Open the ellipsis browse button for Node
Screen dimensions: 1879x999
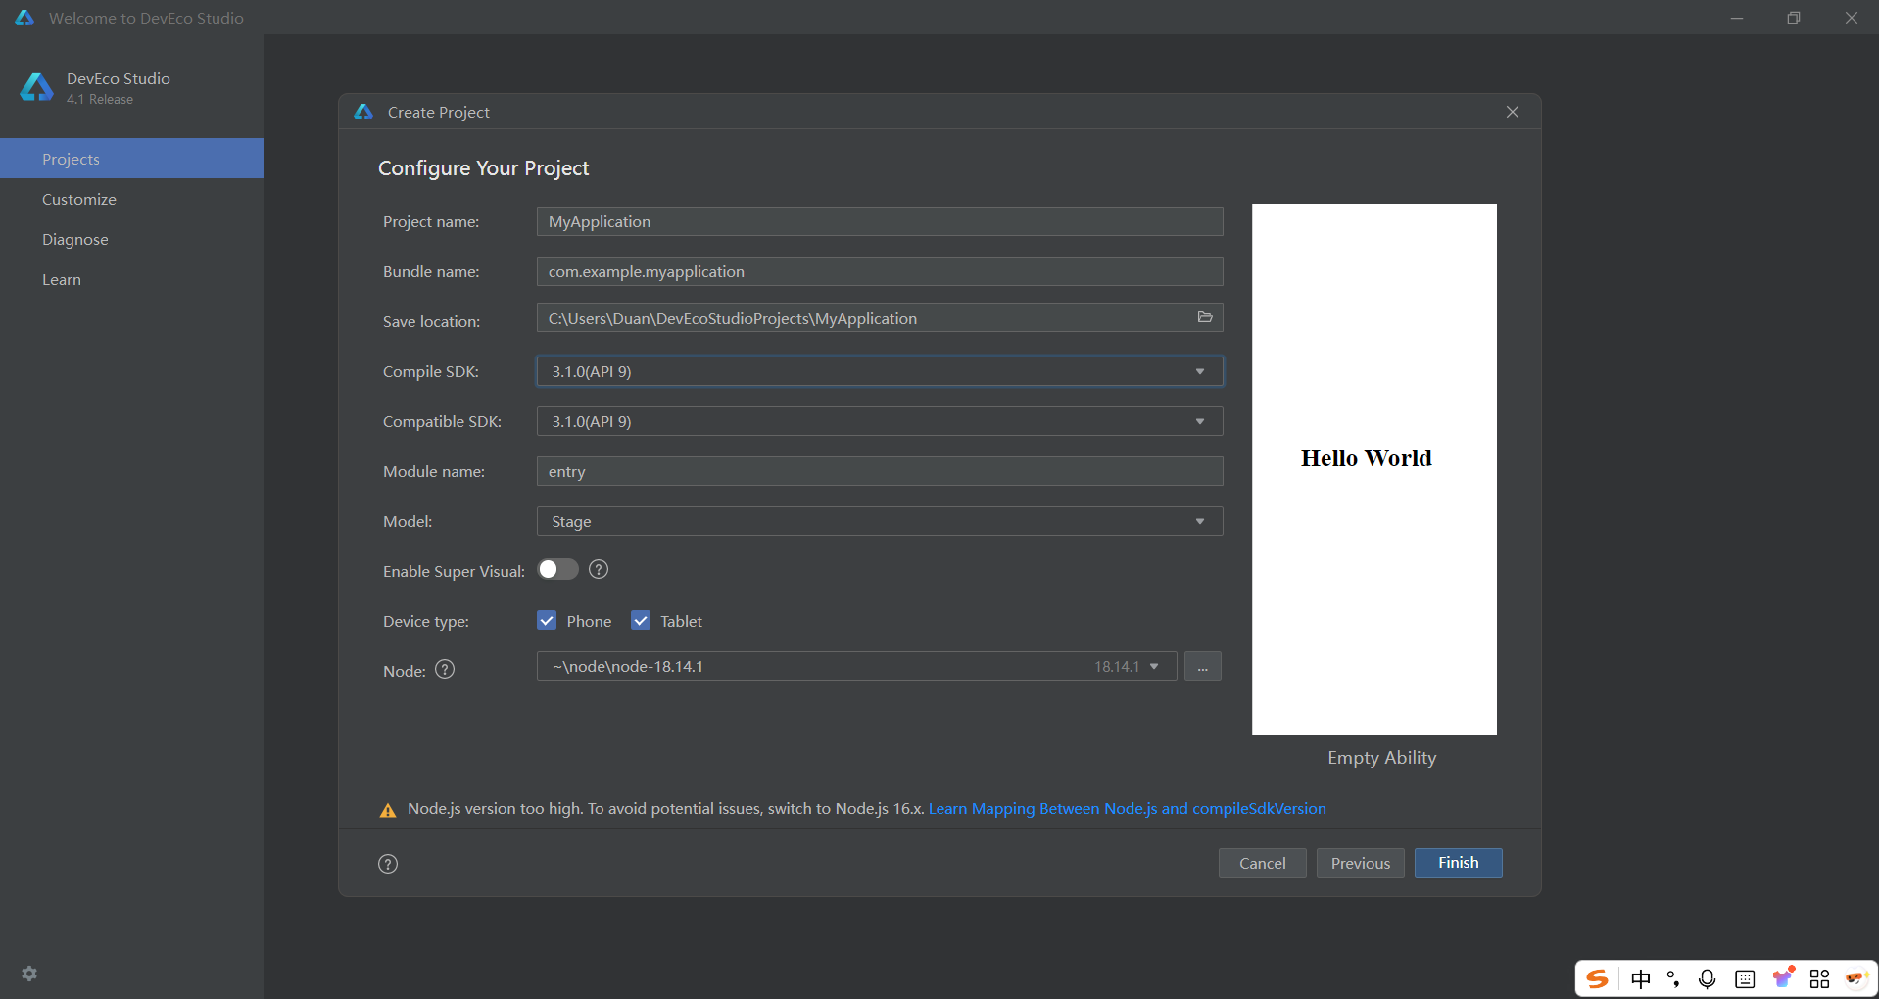point(1202,667)
